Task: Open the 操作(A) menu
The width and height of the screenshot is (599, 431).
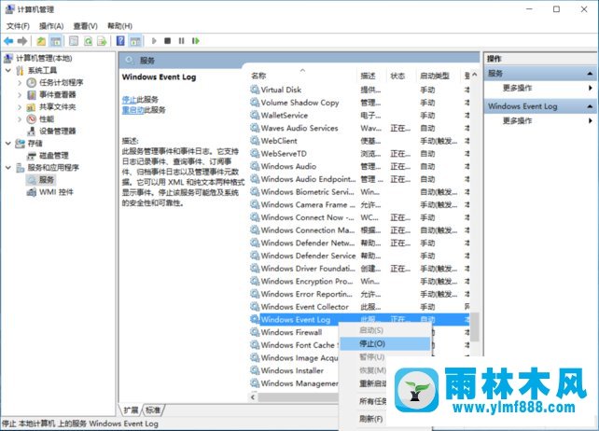Action: 51,26
